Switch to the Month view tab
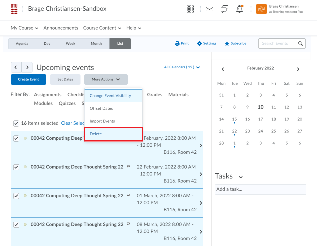317x246 pixels. pyautogui.click(x=96, y=43)
